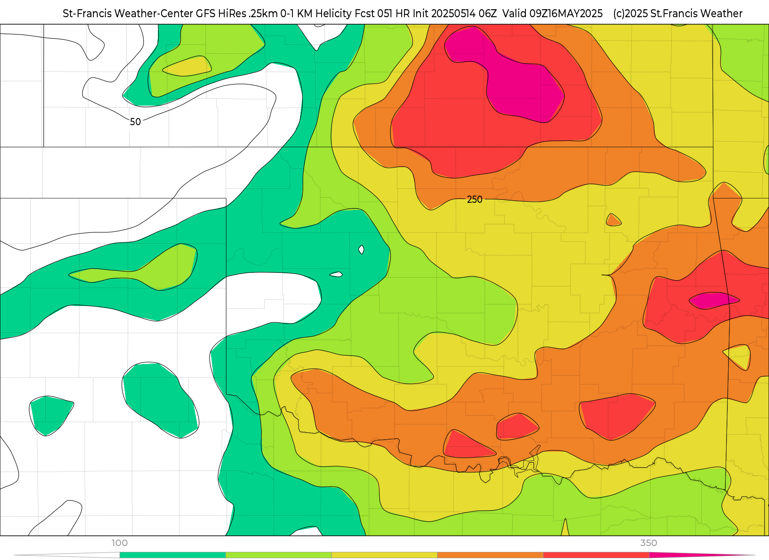Click the copyright St.Francis Weather text

(678, 14)
